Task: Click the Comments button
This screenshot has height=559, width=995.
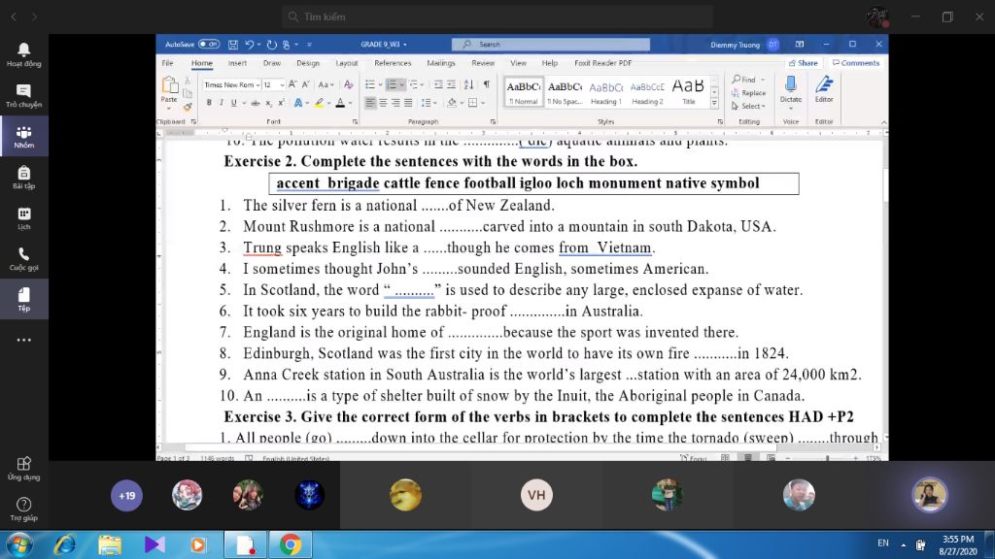Action: [856, 63]
